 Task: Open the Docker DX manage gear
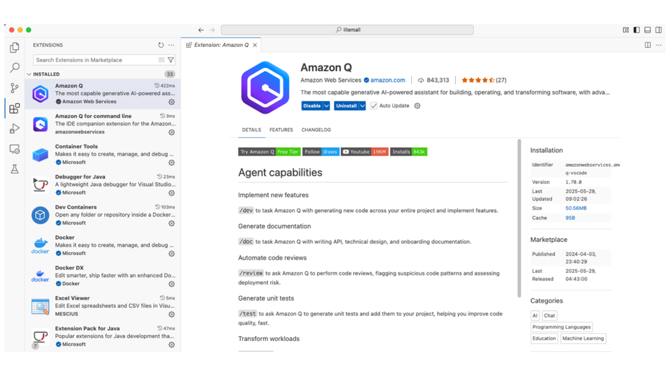click(171, 284)
